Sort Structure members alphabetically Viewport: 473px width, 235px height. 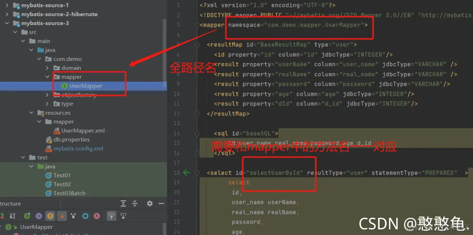tap(13, 216)
